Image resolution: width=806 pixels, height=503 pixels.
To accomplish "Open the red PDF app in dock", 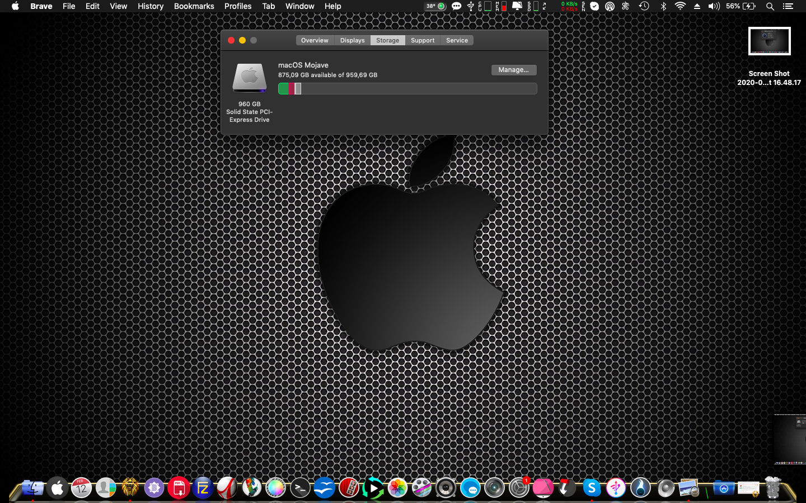I will click(x=179, y=488).
